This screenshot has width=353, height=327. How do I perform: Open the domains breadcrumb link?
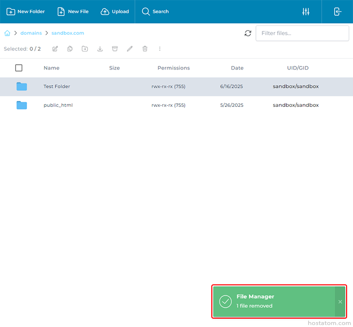[31, 33]
